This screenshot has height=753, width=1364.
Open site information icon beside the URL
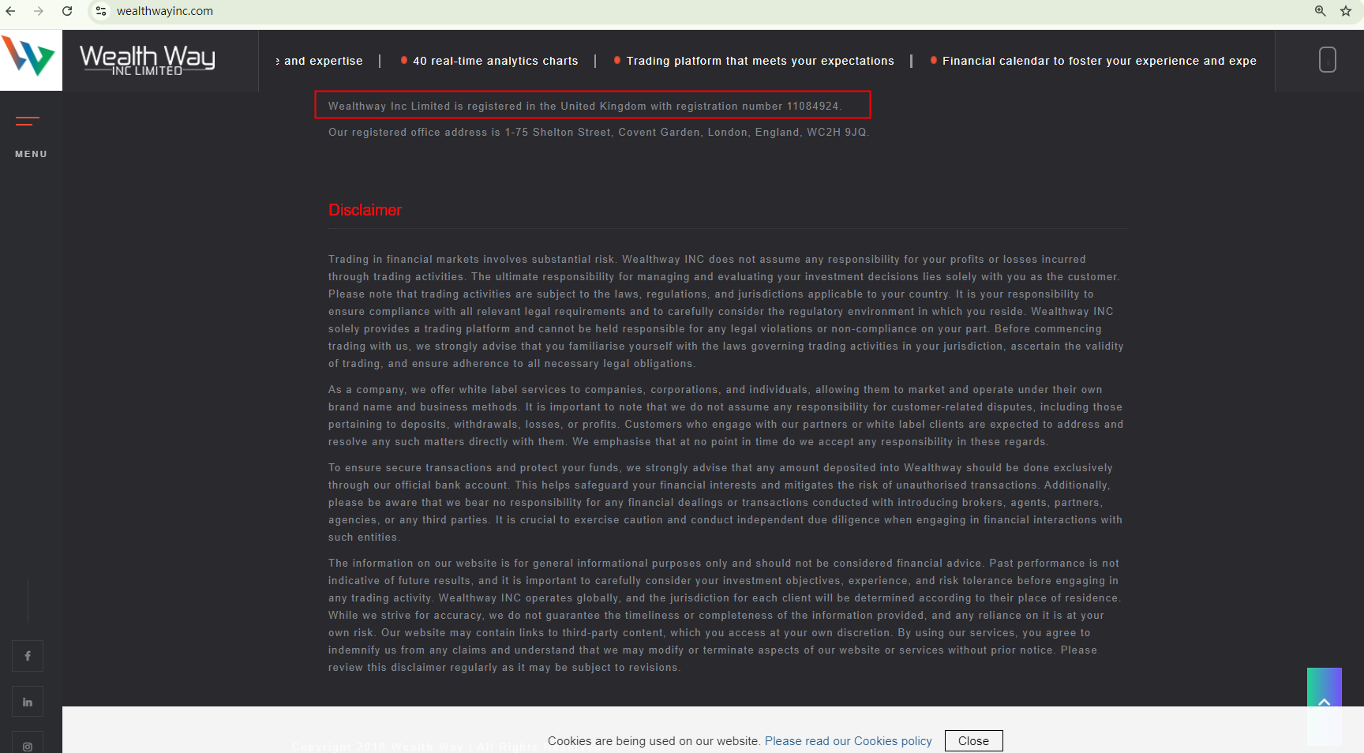click(101, 11)
